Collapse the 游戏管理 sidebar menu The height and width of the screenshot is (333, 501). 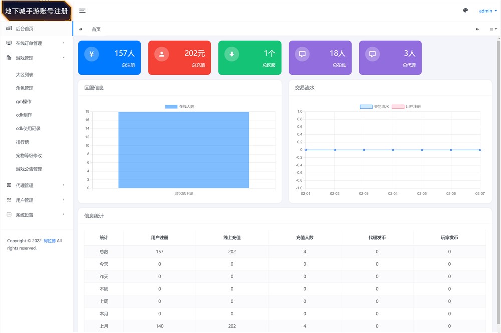point(35,58)
